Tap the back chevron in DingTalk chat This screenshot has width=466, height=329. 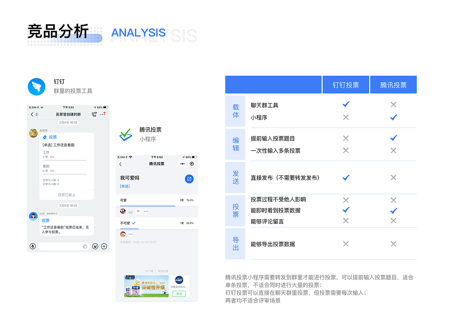point(32,115)
